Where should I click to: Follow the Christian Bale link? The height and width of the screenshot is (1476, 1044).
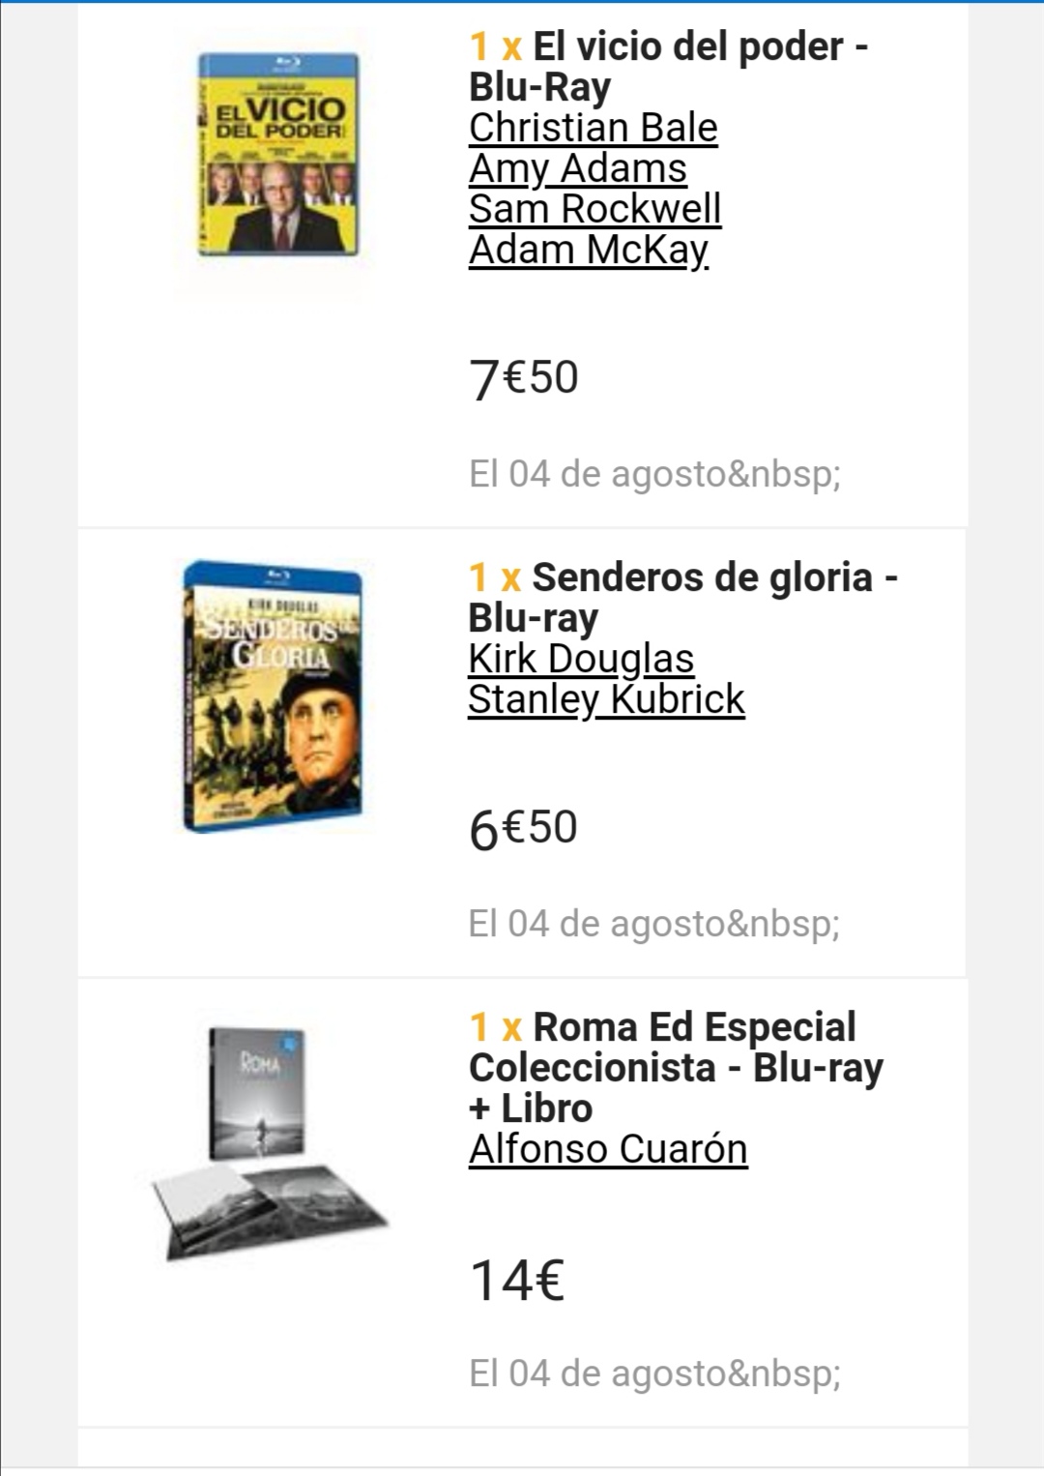[594, 128]
